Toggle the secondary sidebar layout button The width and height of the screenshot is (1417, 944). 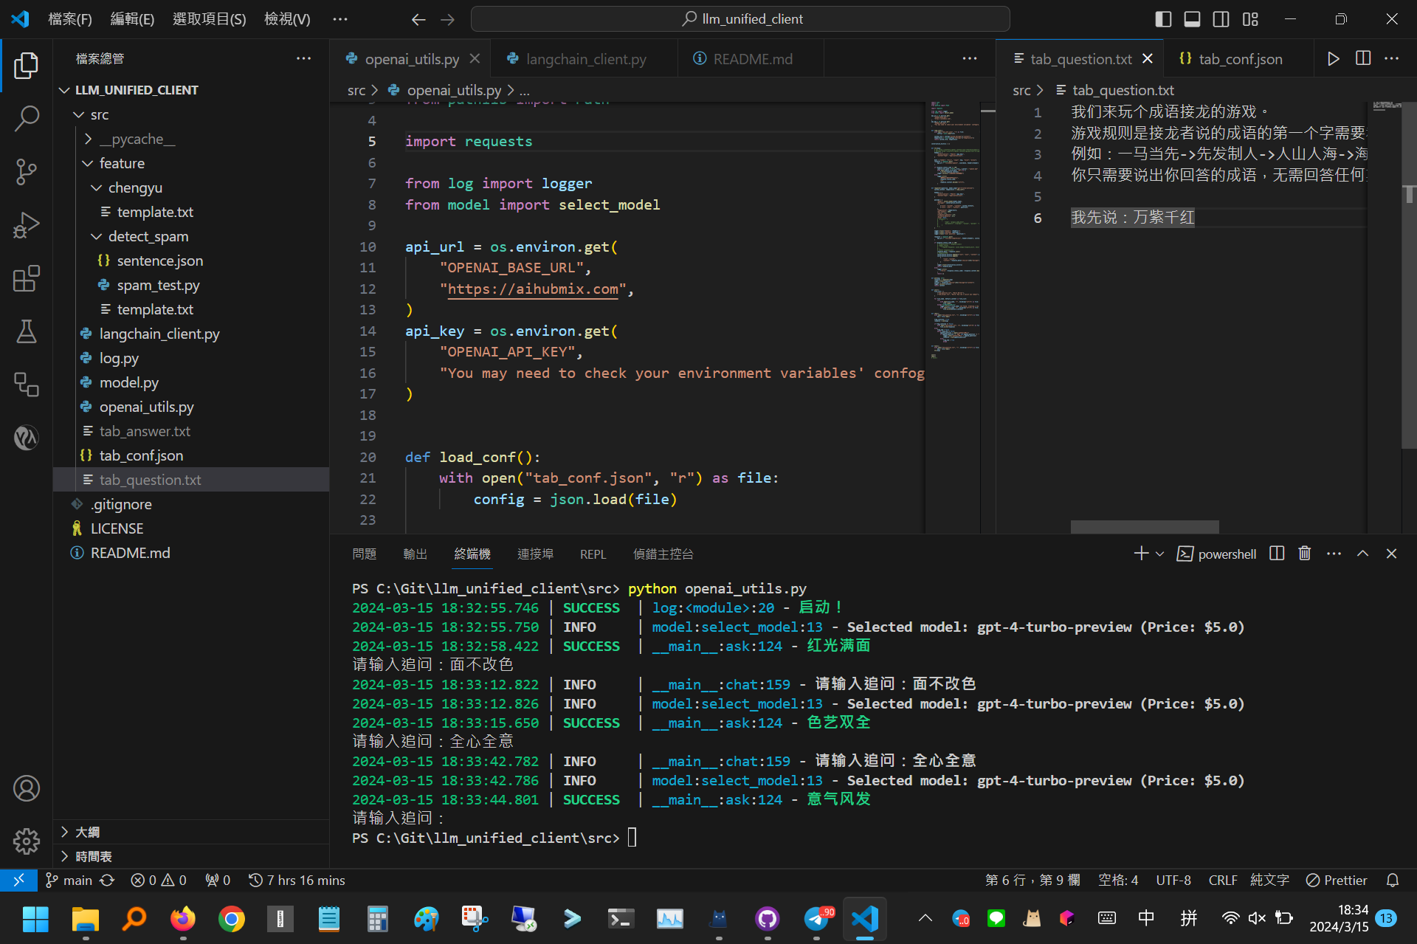click(x=1221, y=19)
